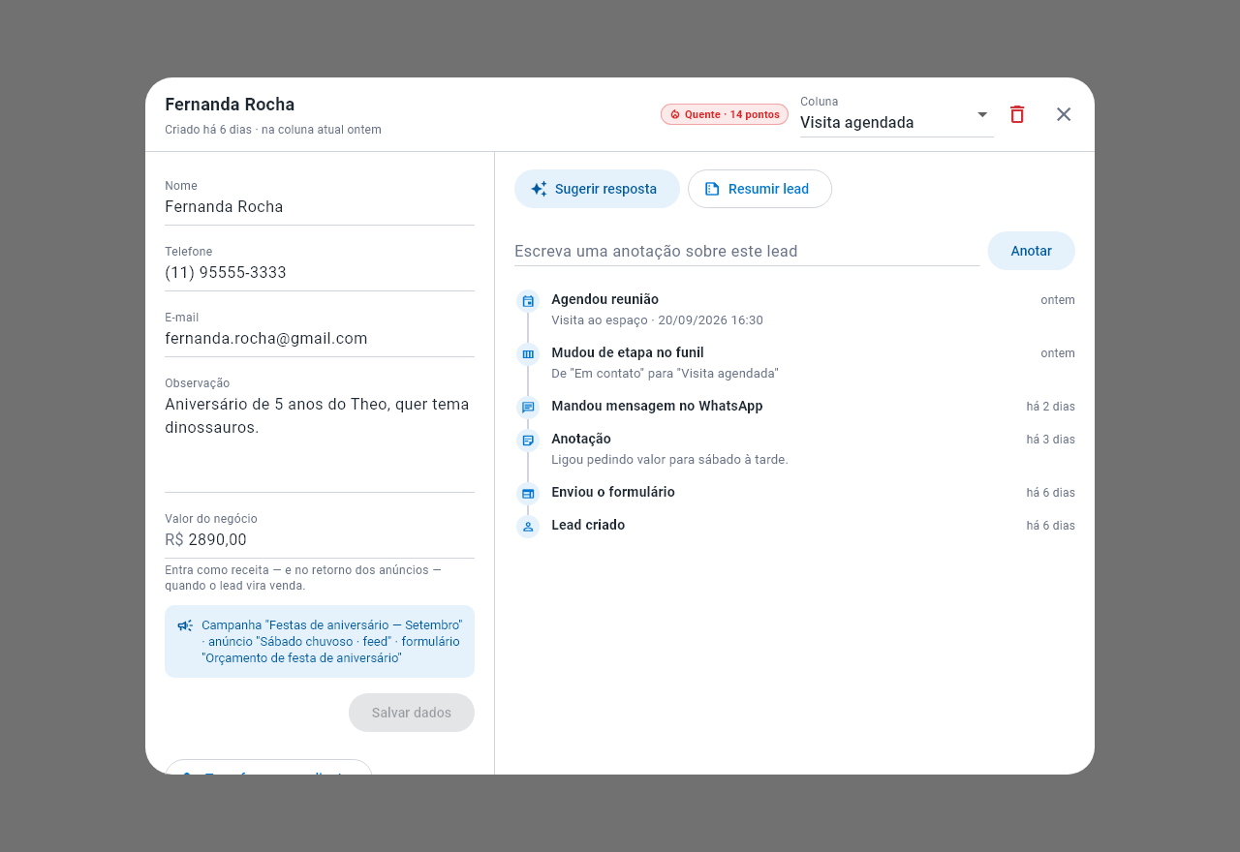The image size is (1240, 852).
Task: Click the megaphone icon in campaign box
Action: (185, 625)
